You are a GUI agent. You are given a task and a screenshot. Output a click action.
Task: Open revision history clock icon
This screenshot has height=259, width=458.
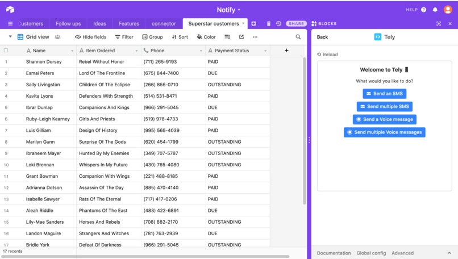[278, 24]
